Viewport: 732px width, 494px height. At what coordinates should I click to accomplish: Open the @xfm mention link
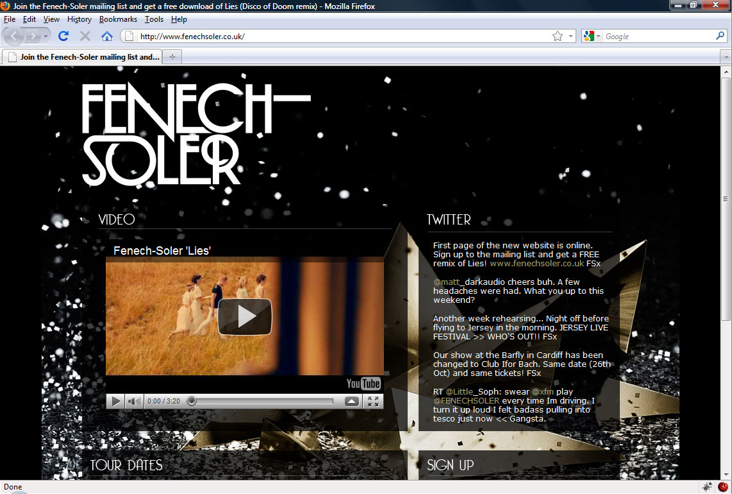[x=543, y=391]
